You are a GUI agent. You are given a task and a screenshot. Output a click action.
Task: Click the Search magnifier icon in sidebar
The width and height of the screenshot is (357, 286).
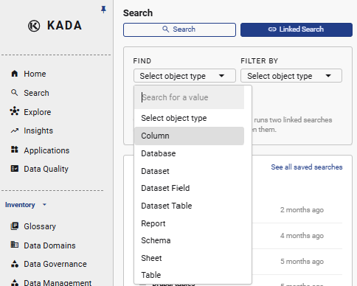tap(15, 93)
